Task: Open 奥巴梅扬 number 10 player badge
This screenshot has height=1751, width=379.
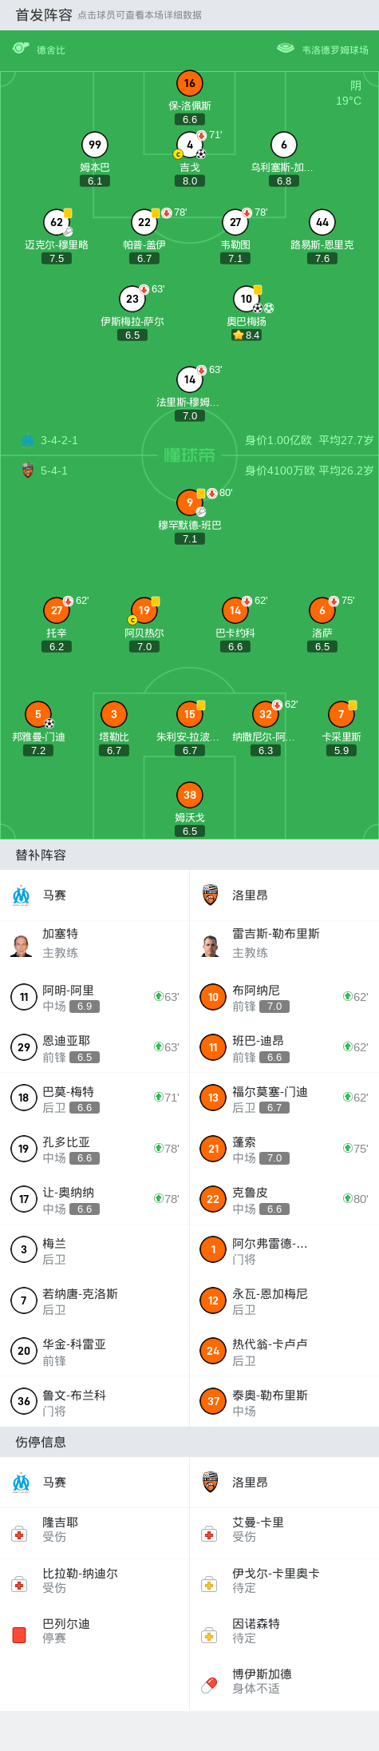Action: 247,299
